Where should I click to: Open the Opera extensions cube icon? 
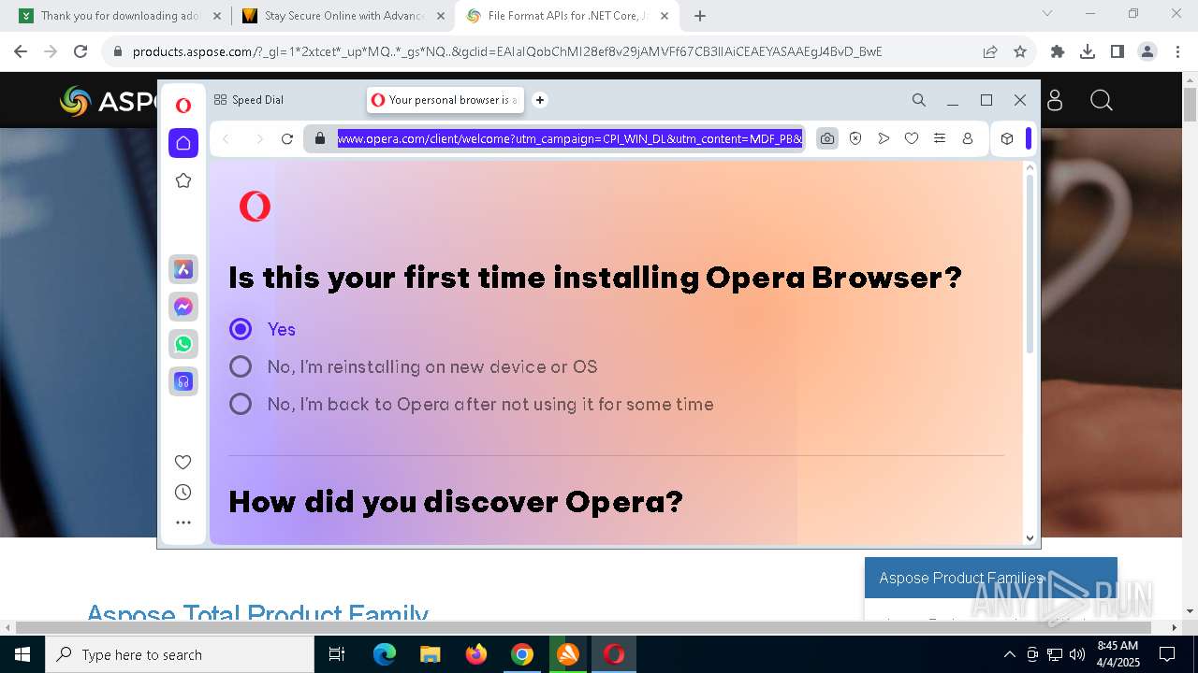coord(1007,138)
